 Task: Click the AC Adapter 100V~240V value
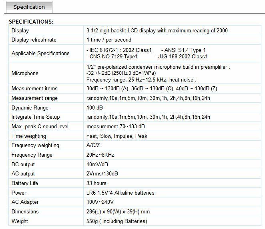pos(100,202)
